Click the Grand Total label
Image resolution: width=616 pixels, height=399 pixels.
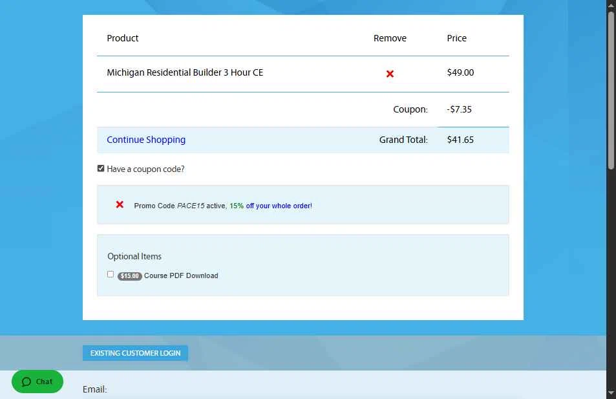pyautogui.click(x=403, y=140)
